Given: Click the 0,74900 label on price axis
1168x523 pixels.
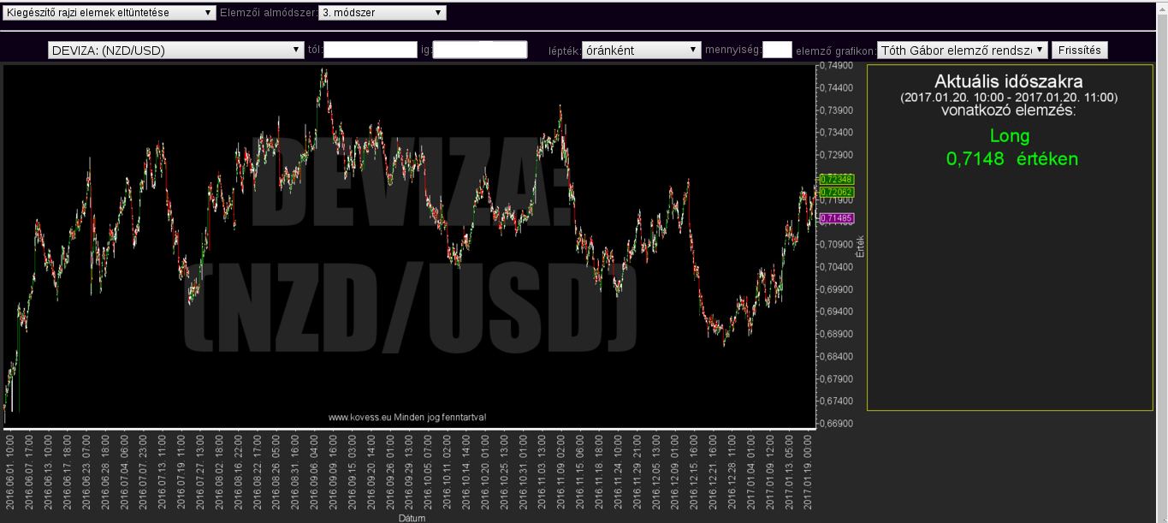Looking at the screenshot, I should [835, 65].
